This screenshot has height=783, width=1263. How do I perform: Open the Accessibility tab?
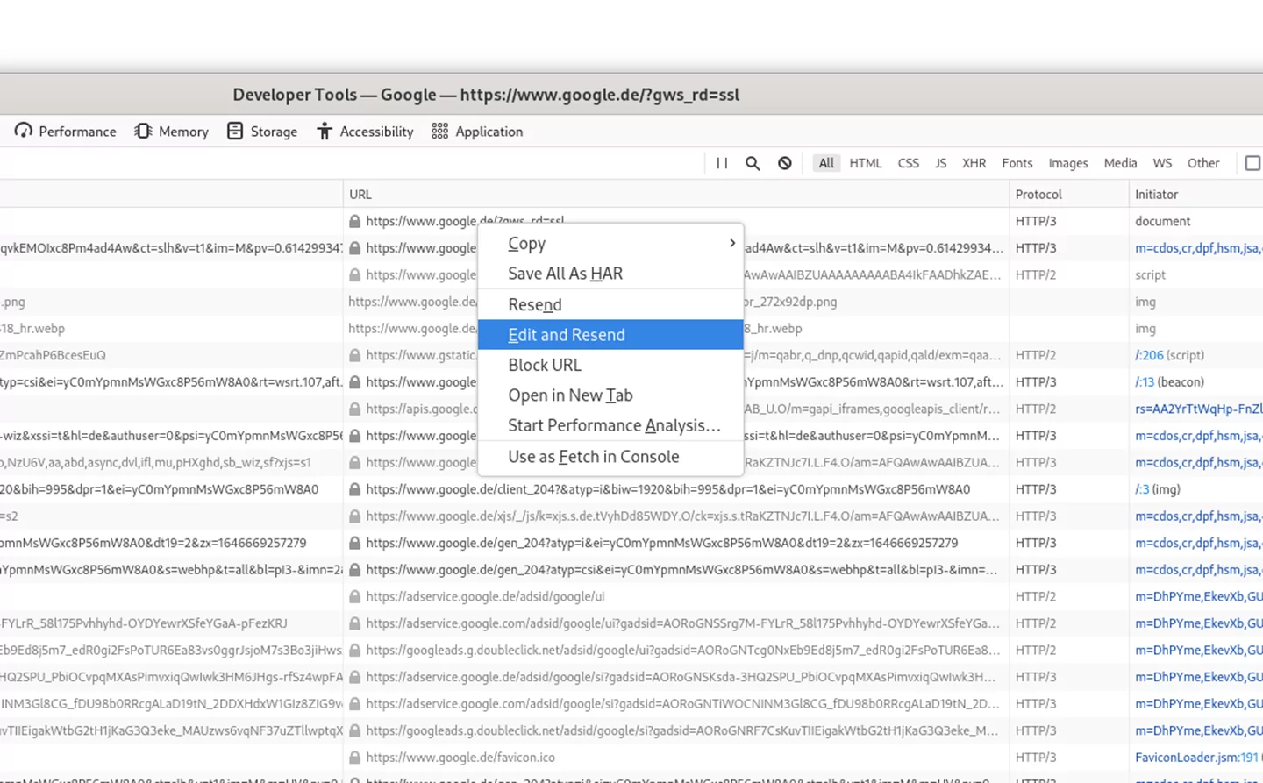(365, 132)
